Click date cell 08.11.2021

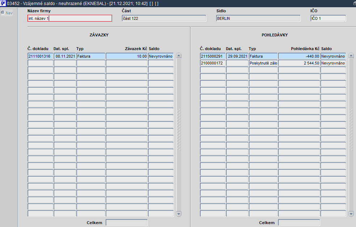pyautogui.click(x=65, y=56)
